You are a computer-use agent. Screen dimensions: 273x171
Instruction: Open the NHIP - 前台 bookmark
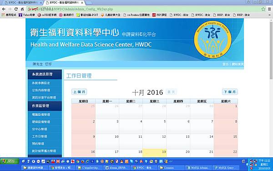click(x=222, y=15)
